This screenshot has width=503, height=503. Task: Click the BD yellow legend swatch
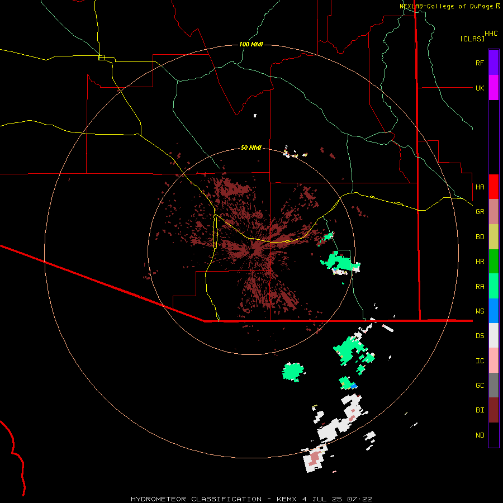[x=493, y=237]
